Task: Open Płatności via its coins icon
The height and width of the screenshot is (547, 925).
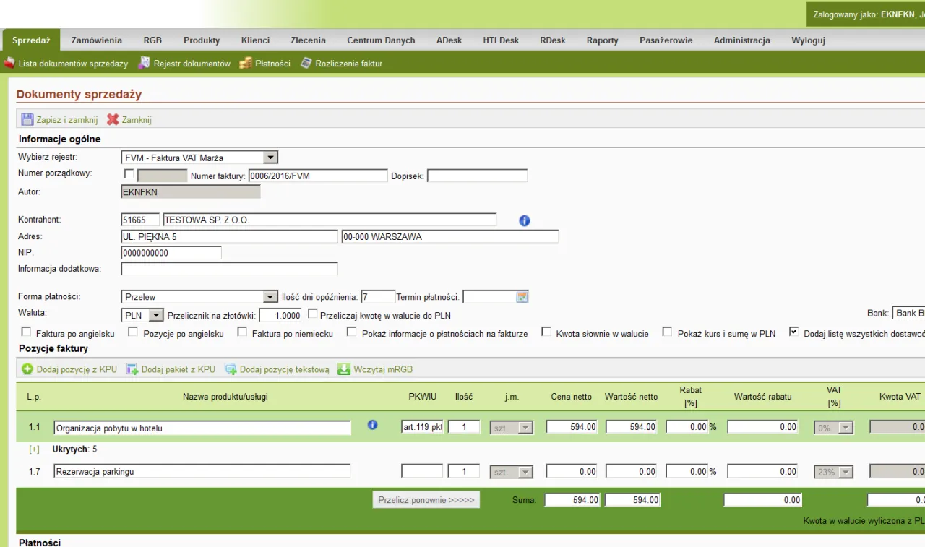Action: click(x=246, y=64)
